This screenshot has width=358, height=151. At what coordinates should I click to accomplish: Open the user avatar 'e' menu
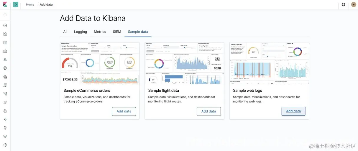(354, 4)
